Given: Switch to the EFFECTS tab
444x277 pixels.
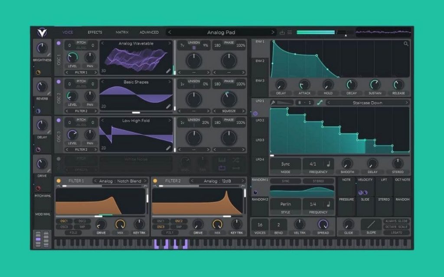Looking at the screenshot, I should [x=95, y=32].
